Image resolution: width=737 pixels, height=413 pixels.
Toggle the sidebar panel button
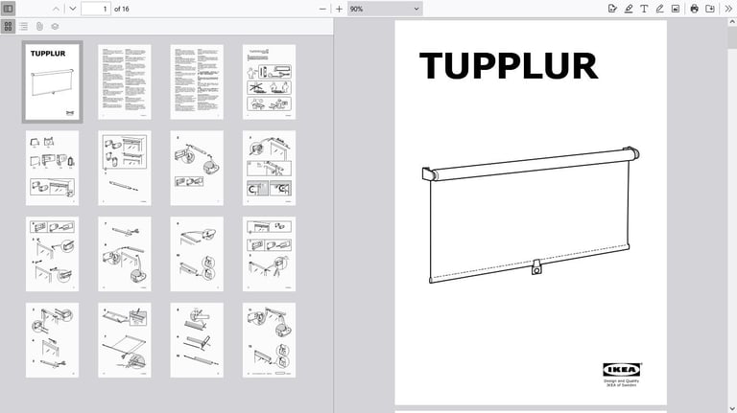pos(8,9)
